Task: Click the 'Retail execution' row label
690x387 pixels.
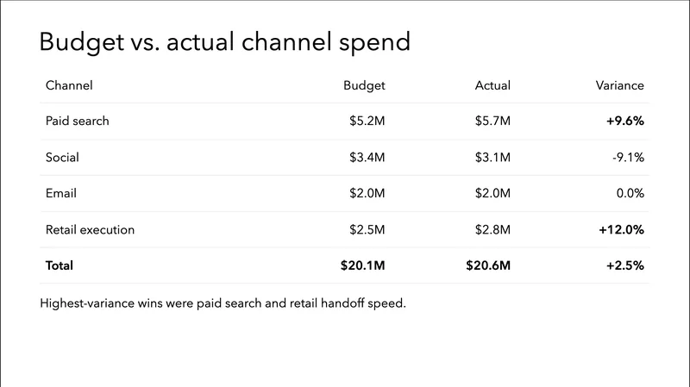Action: [90, 230]
